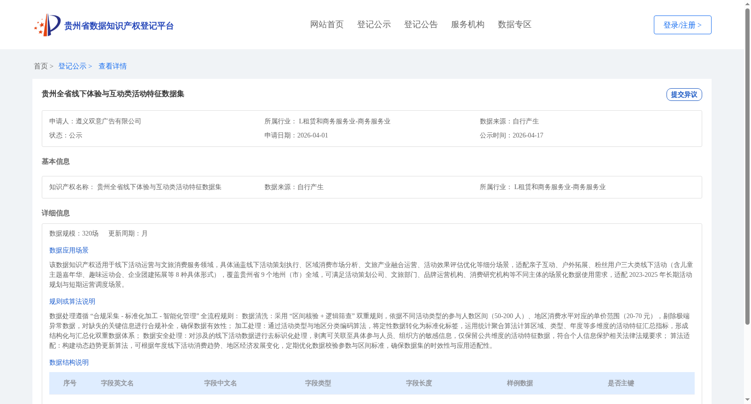Open 登记公告 navigation item
Viewport: 751px width, 404px height.
(x=421, y=24)
